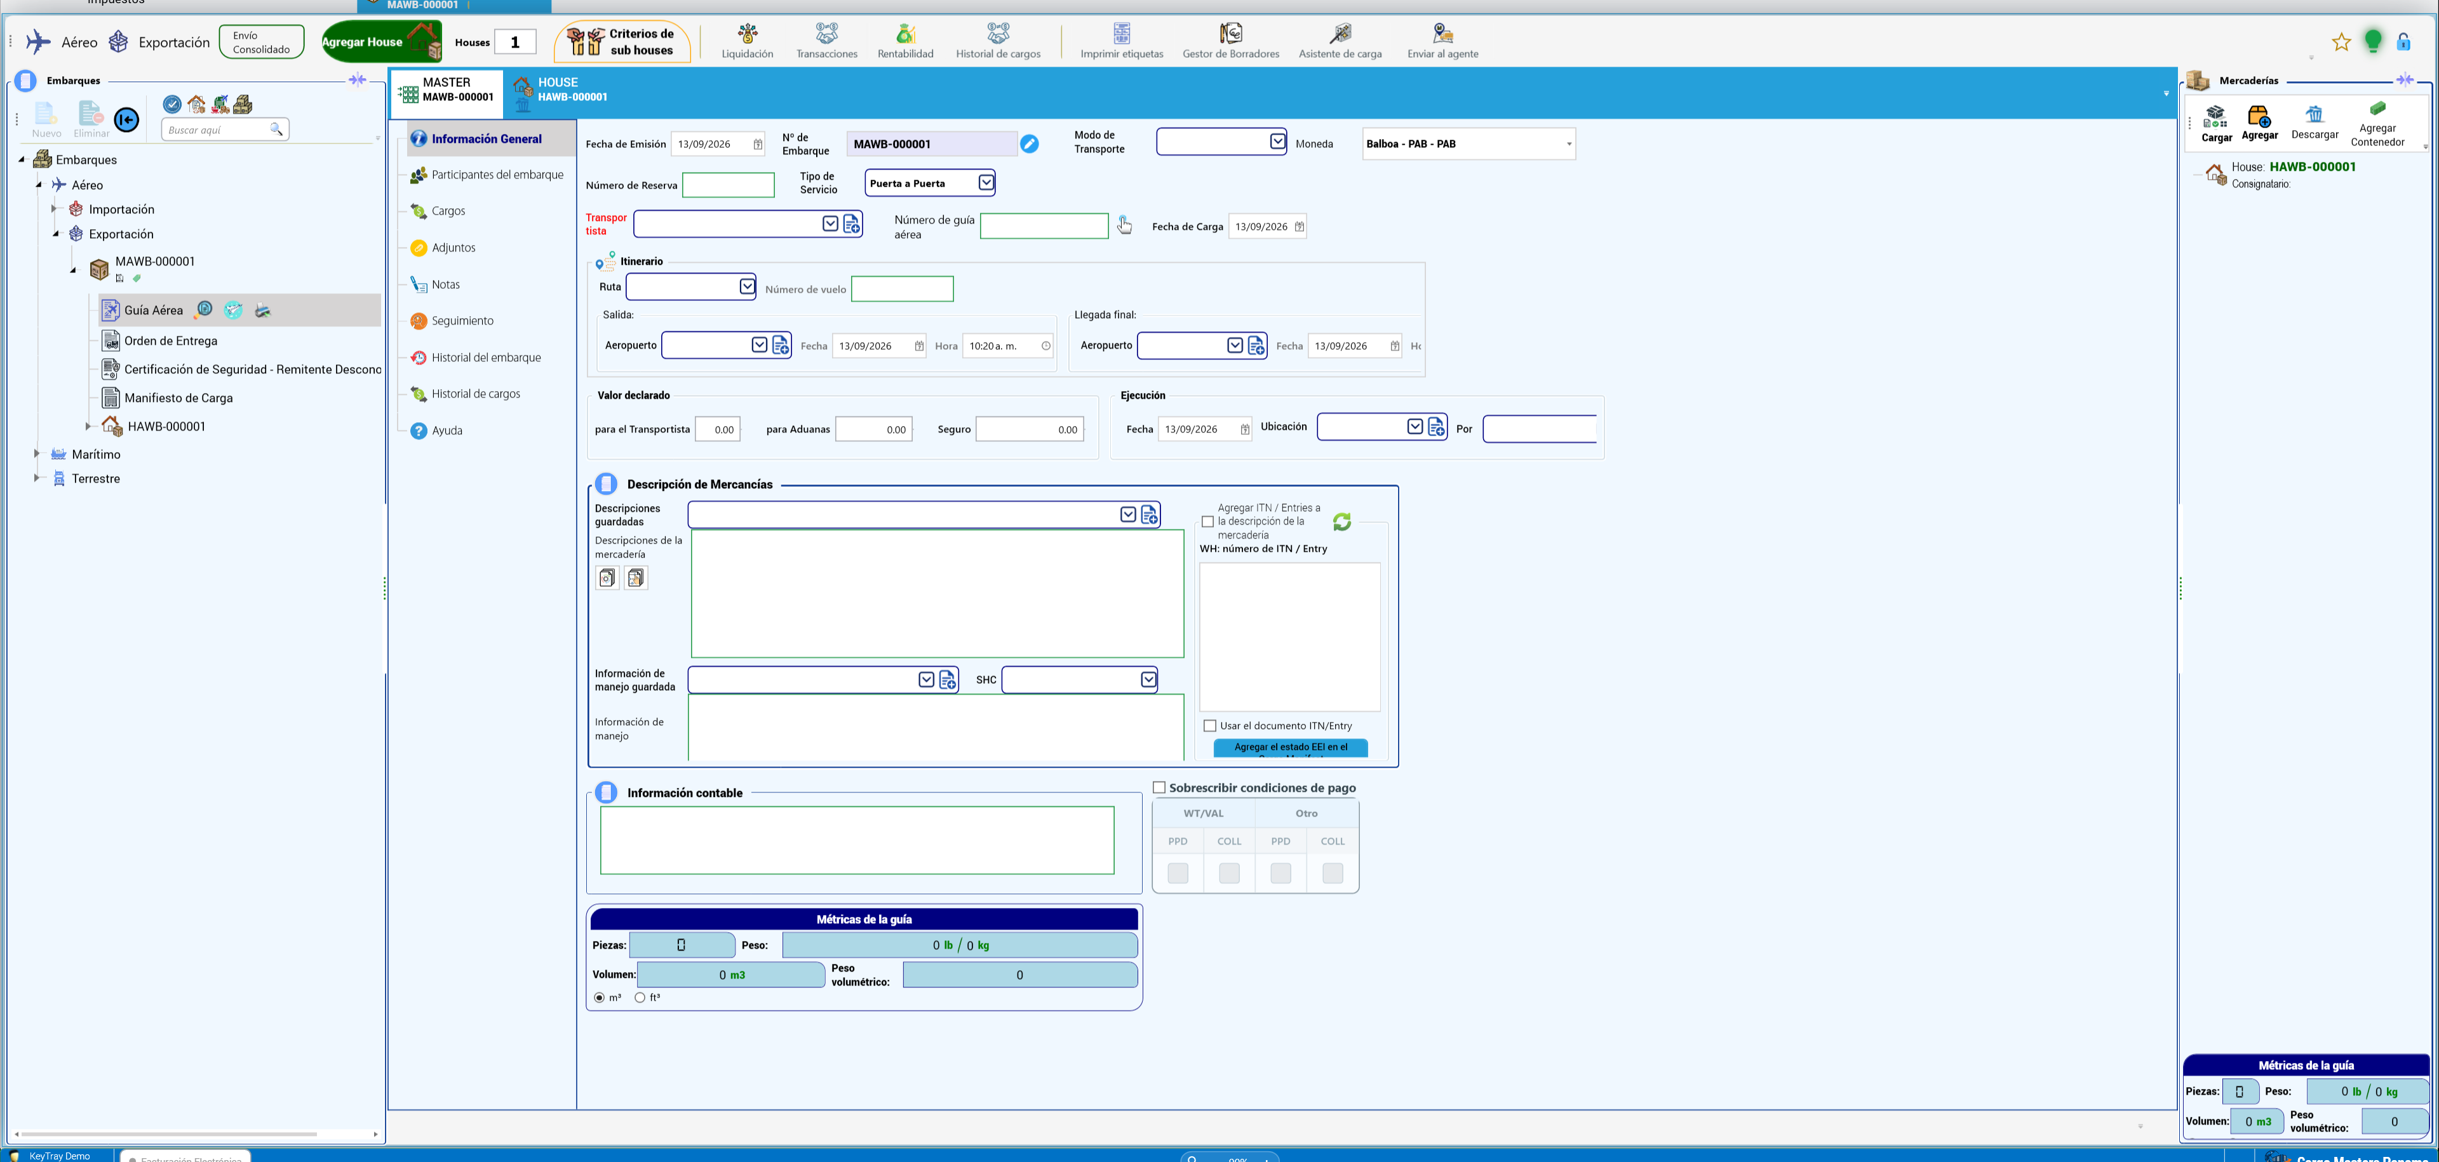Viewport: 2439px width, 1162px height.
Task: Click the edit pencil next to MAWB-000001
Action: coord(1029,144)
